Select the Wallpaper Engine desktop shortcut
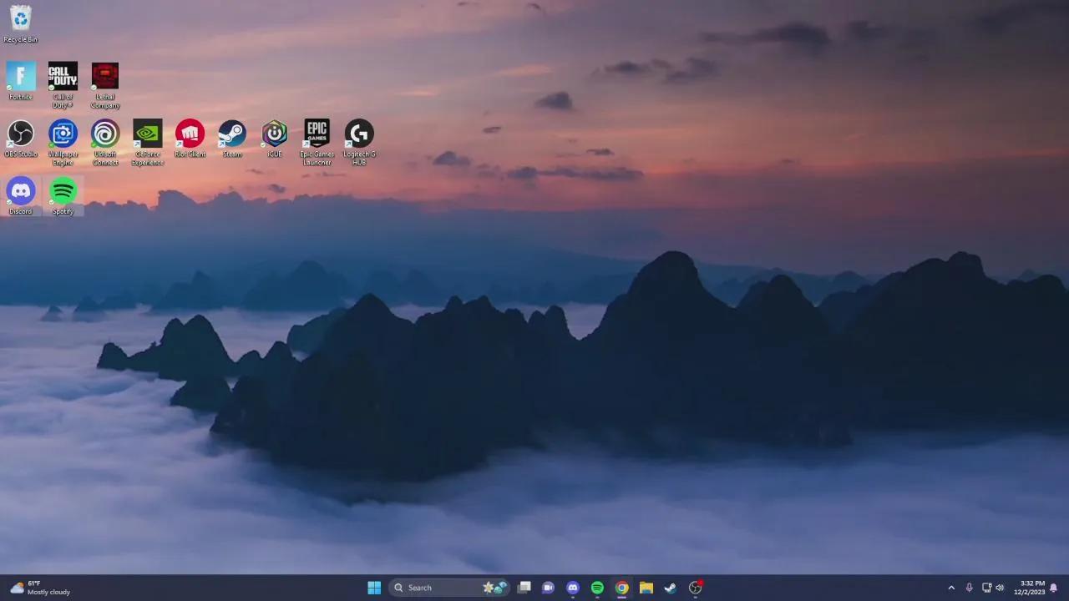Screen dimensions: 1069x601 click(x=63, y=143)
